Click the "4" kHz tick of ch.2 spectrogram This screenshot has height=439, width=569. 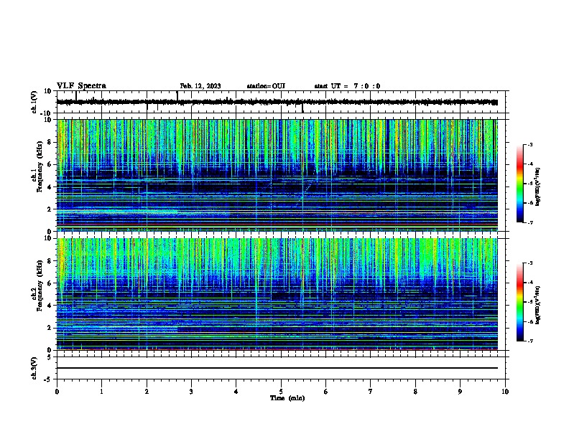click(50, 306)
